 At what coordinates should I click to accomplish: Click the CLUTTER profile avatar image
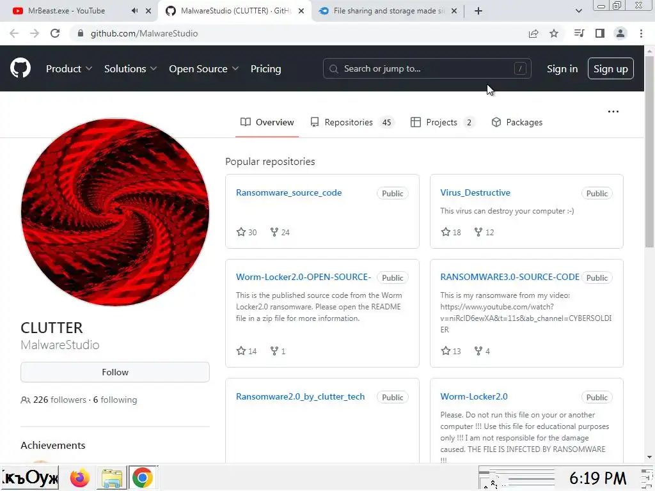(x=115, y=212)
